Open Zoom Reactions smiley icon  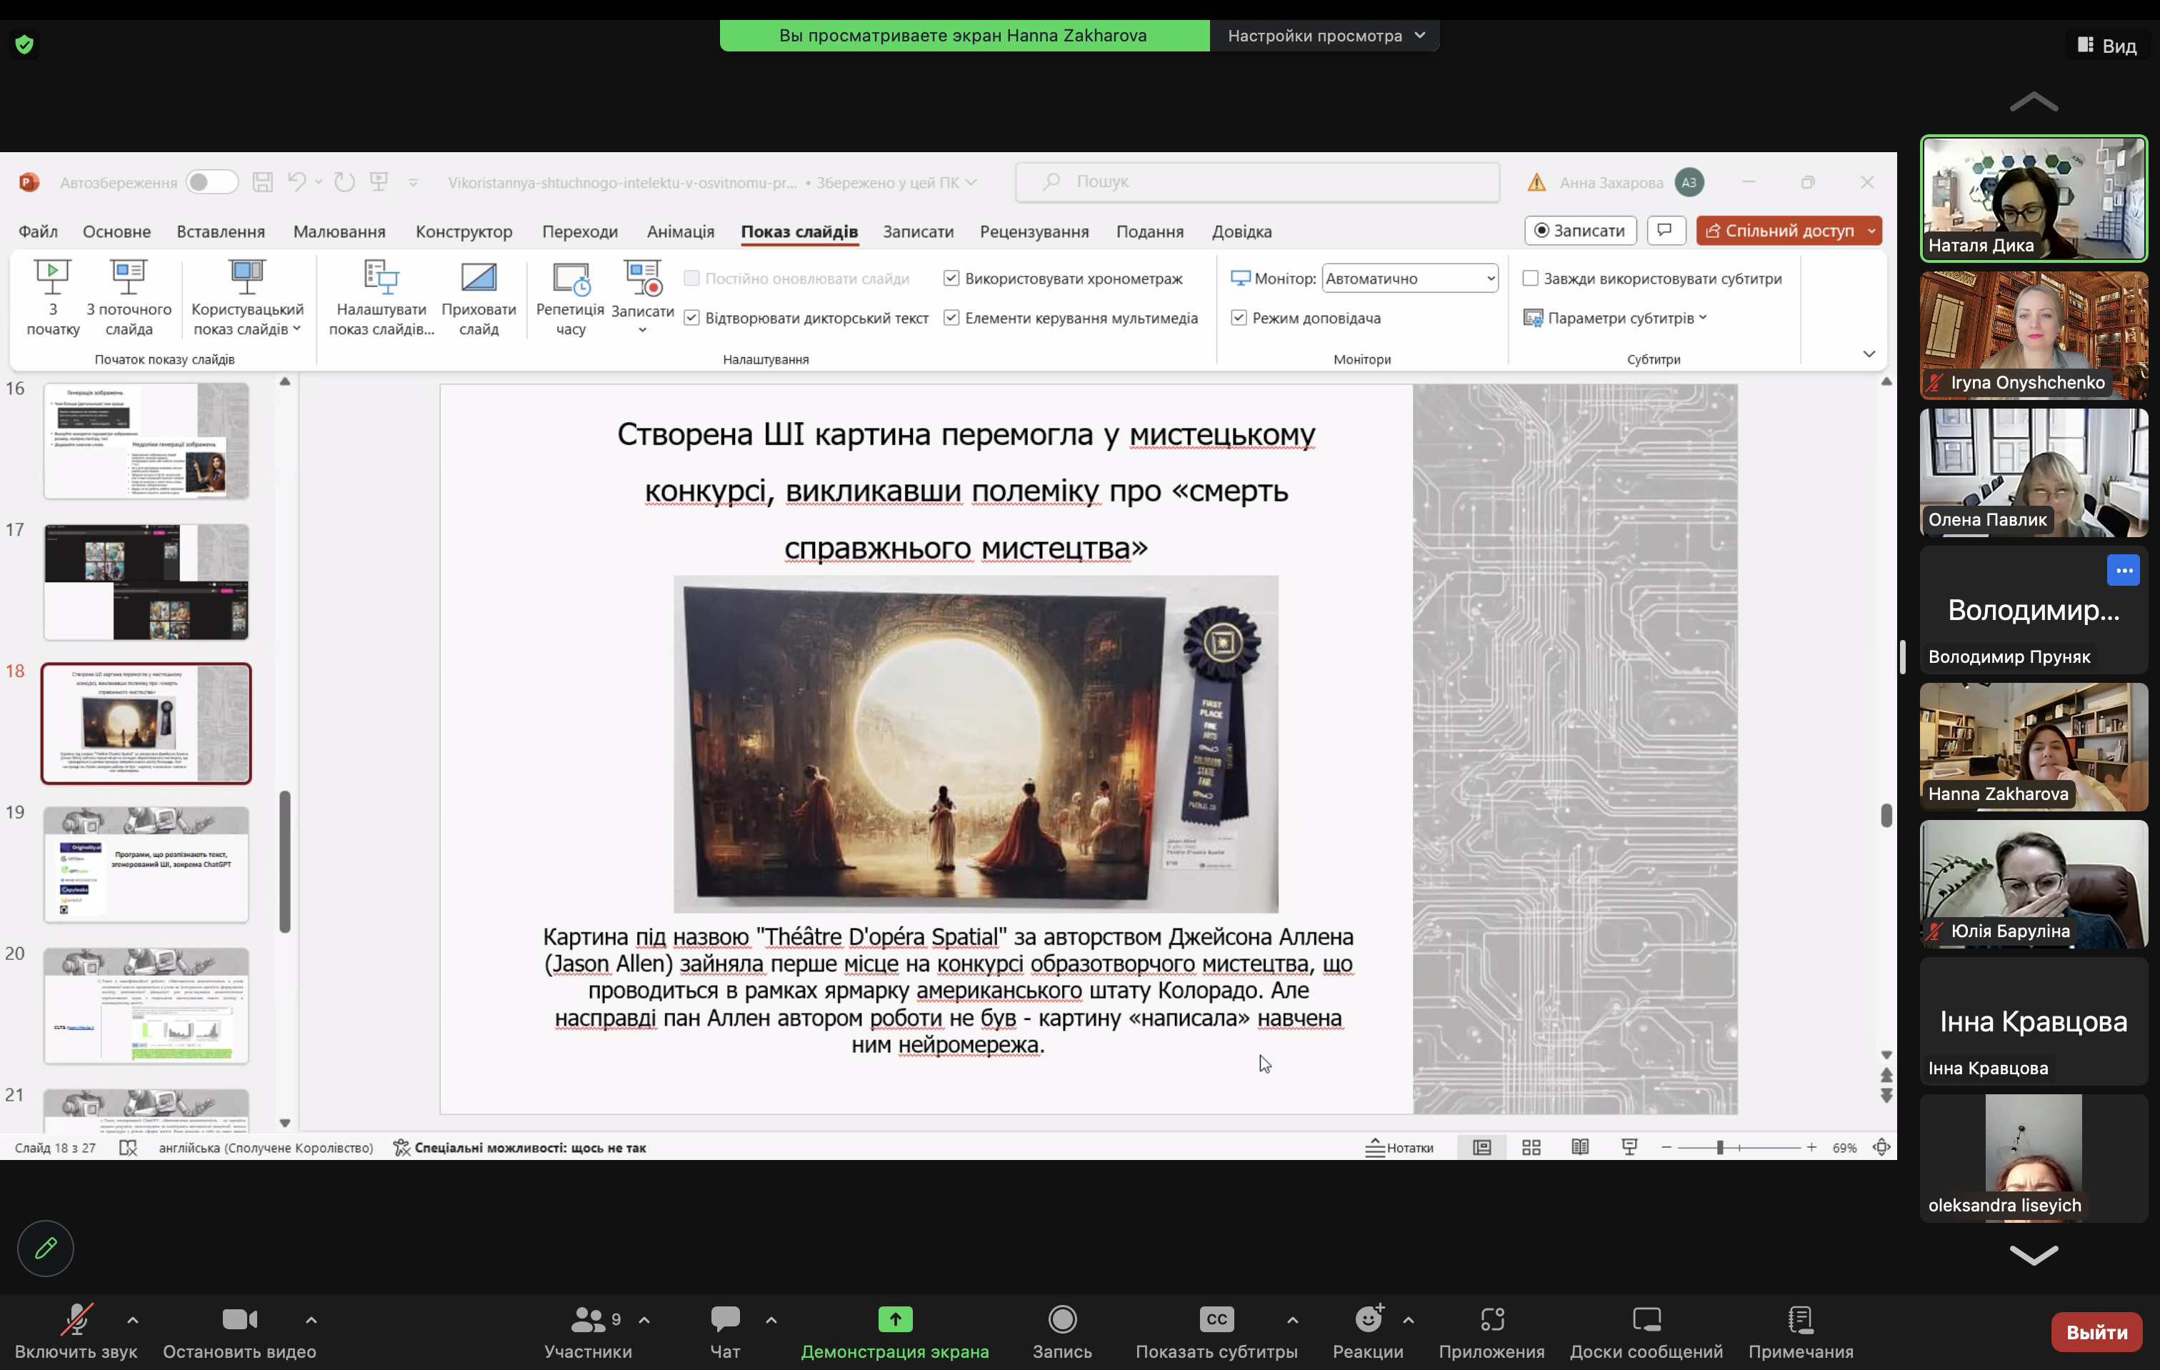click(x=1367, y=1319)
